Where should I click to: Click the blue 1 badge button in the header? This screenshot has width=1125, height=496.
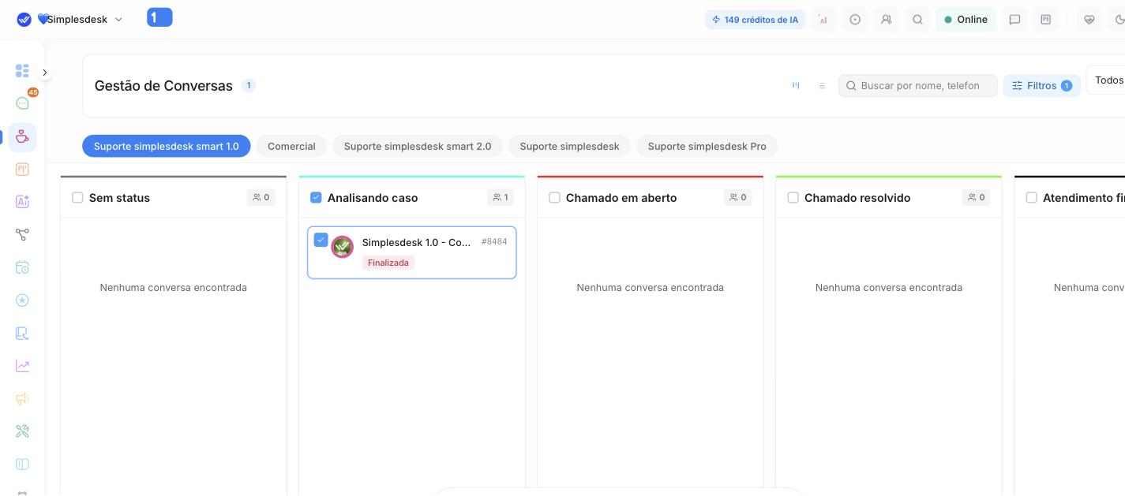click(159, 17)
